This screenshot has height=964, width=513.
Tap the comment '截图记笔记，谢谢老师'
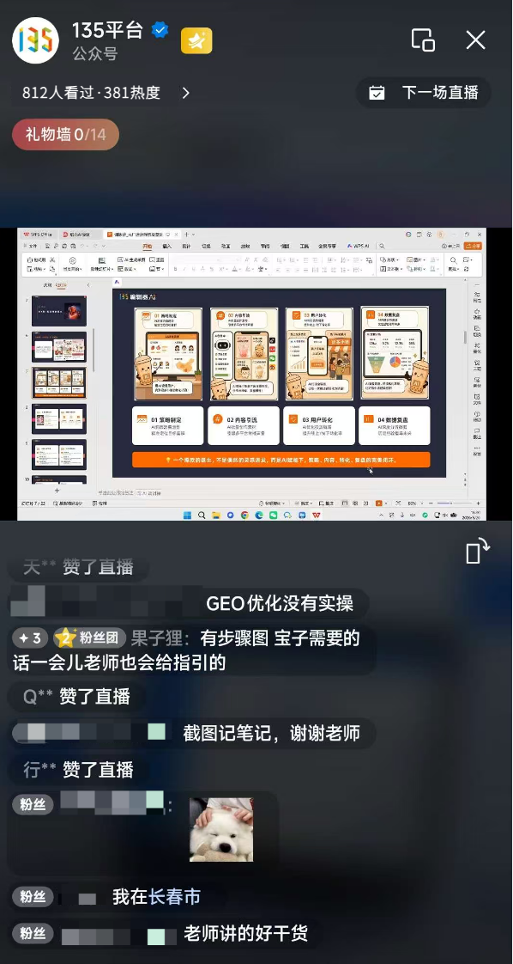[271, 733]
